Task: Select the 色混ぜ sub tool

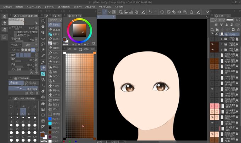Action: click(55, 105)
